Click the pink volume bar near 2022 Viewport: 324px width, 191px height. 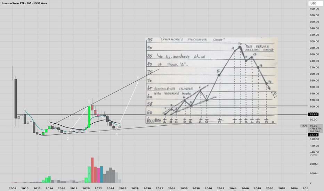[98, 175]
